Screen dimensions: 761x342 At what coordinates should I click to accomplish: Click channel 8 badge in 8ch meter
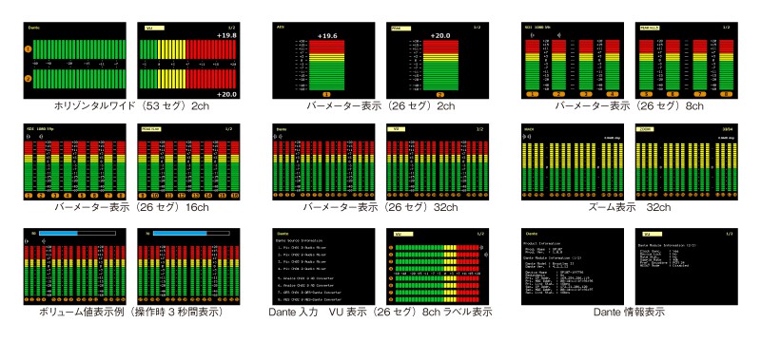click(726, 94)
